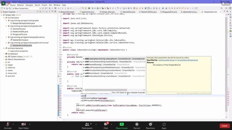Image resolution: width=232 pixels, height=130 pixels.
Task: Collapse the mgs.training.springboot.belajarjdbc.dto package
Action: point(7,26)
